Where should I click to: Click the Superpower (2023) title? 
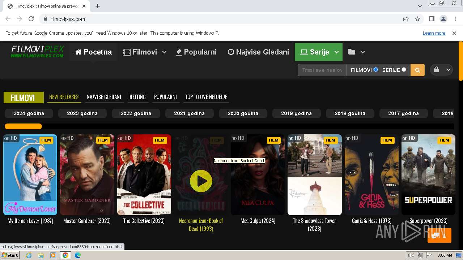tap(428, 221)
